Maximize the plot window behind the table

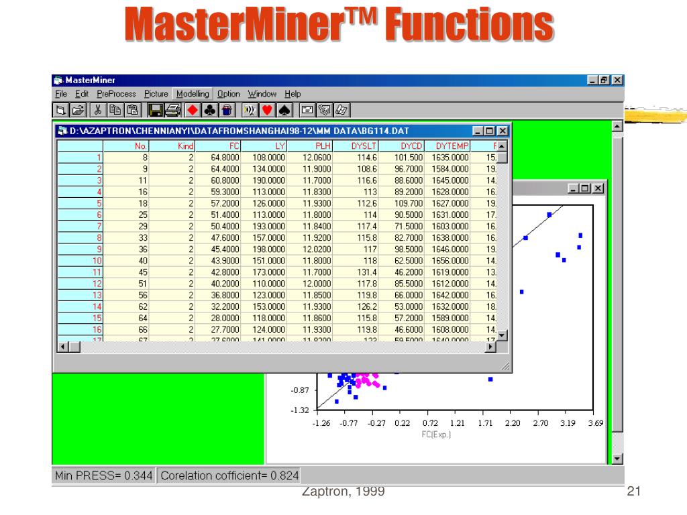[x=586, y=188]
